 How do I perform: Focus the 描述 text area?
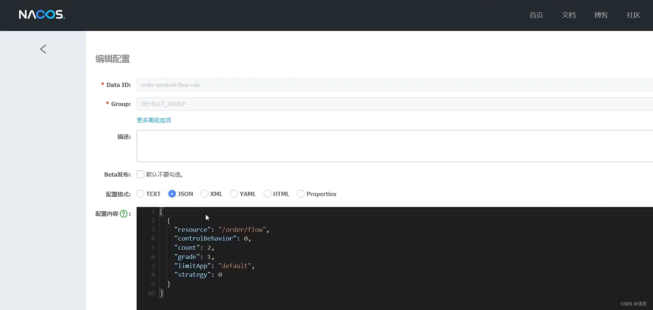click(x=395, y=146)
